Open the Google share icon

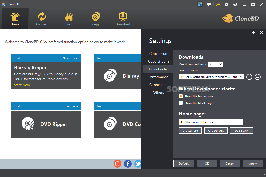point(117,164)
